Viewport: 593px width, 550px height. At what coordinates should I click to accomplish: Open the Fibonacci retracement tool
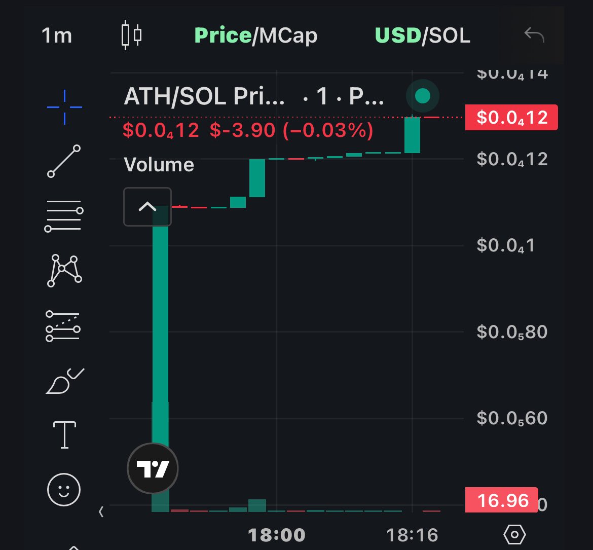(x=64, y=215)
